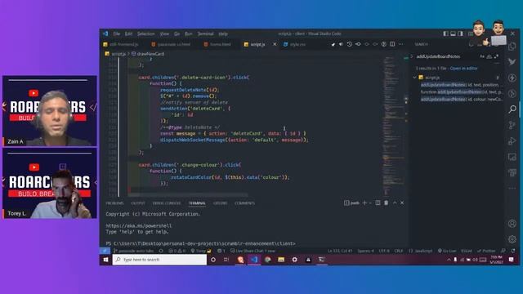The height and width of the screenshot is (294, 523).
Task: Open the File menu
Action: 116,33
